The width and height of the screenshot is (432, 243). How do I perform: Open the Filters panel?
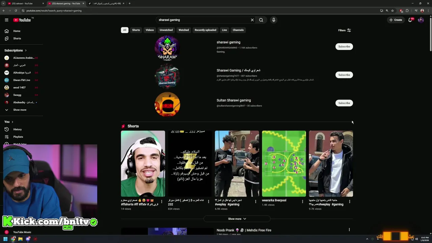[x=345, y=30]
